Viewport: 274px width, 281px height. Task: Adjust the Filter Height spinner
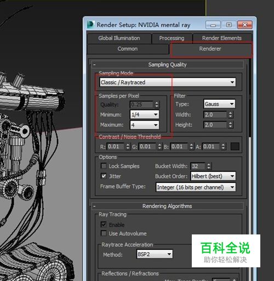230,125
